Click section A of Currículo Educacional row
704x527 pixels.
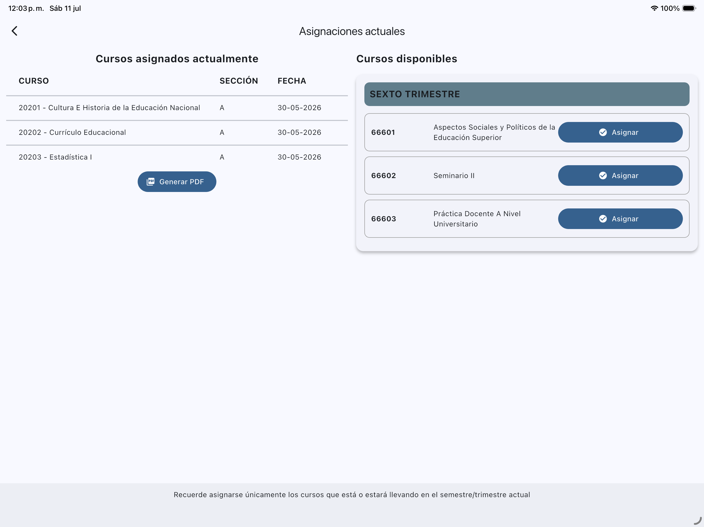(x=222, y=133)
